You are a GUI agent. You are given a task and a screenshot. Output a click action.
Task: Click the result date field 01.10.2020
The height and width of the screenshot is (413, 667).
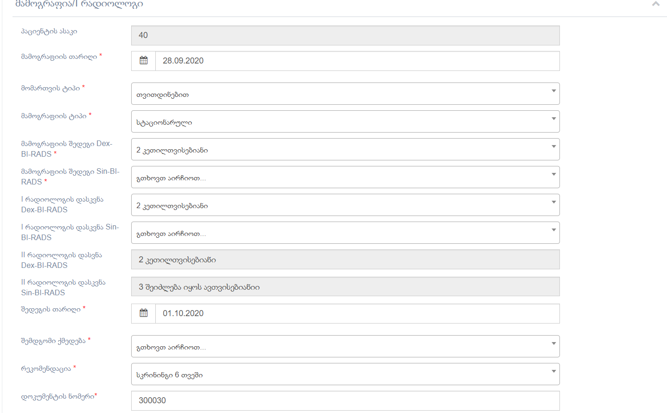pyautogui.click(x=357, y=313)
